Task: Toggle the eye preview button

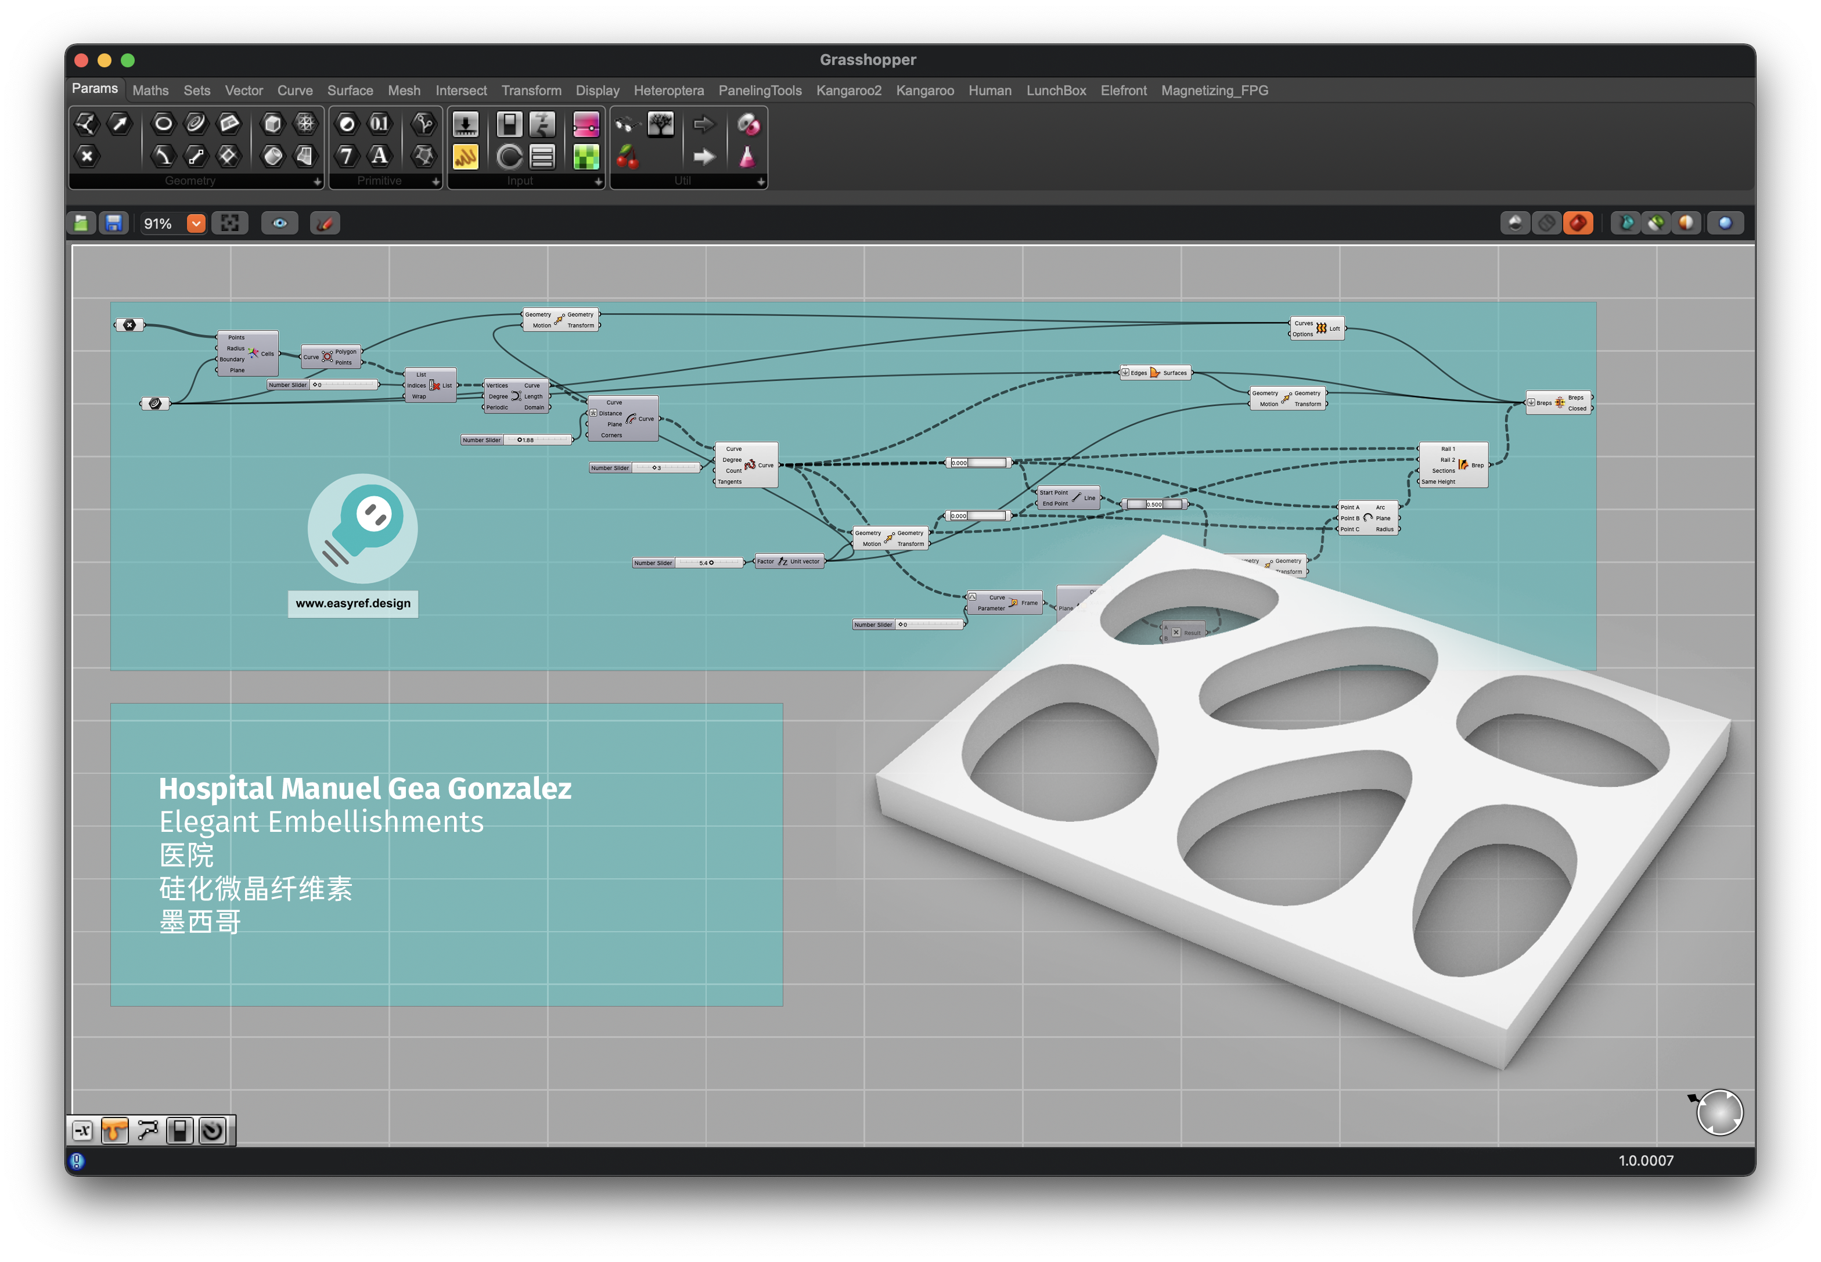Action: pos(280,223)
